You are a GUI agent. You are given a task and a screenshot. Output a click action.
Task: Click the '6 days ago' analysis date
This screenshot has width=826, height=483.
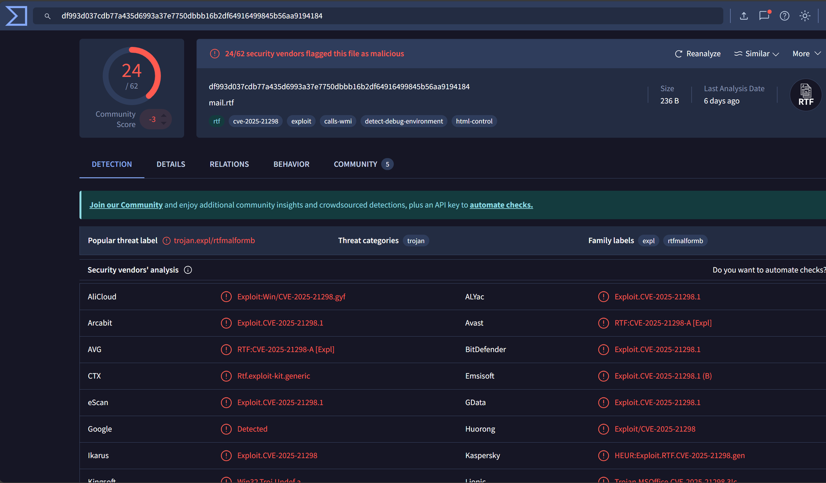tap(722, 101)
